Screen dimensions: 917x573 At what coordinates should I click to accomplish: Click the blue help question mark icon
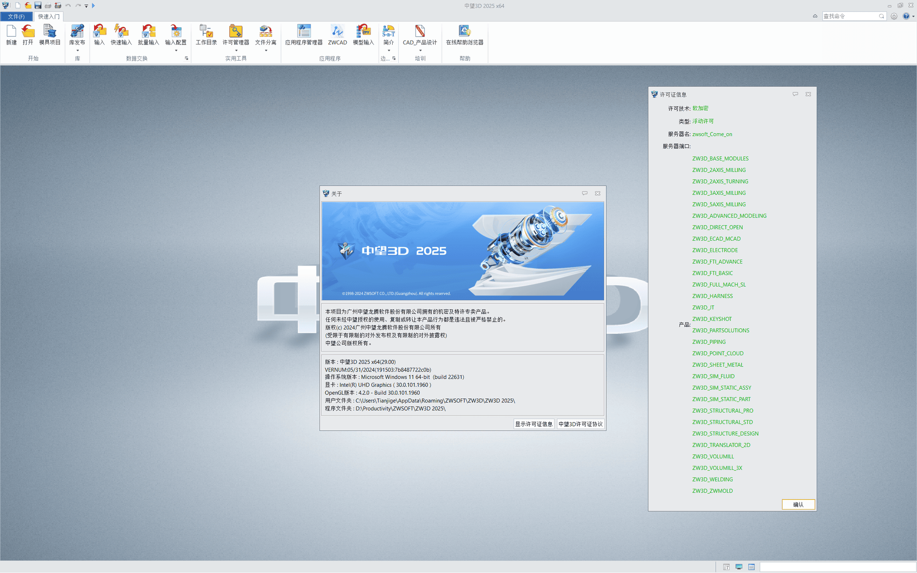[906, 16]
